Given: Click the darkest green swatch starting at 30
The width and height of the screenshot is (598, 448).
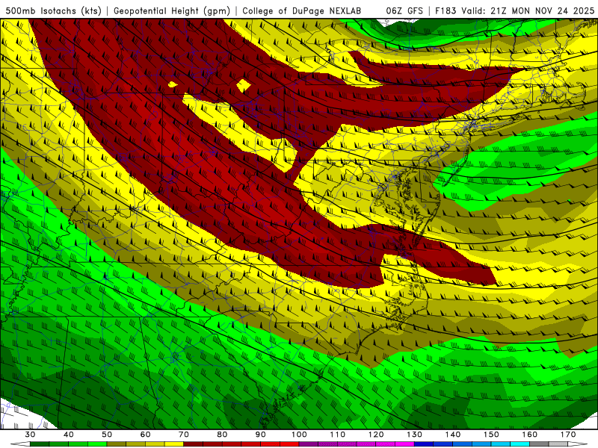Looking at the screenshot, I should [40, 444].
